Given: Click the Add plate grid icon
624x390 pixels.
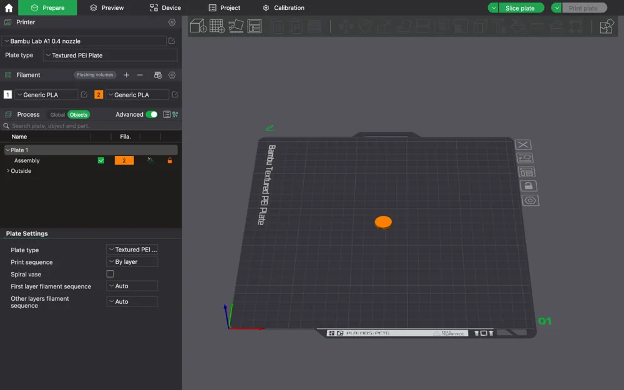Looking at the screenshot, I should tap(217, 26).
